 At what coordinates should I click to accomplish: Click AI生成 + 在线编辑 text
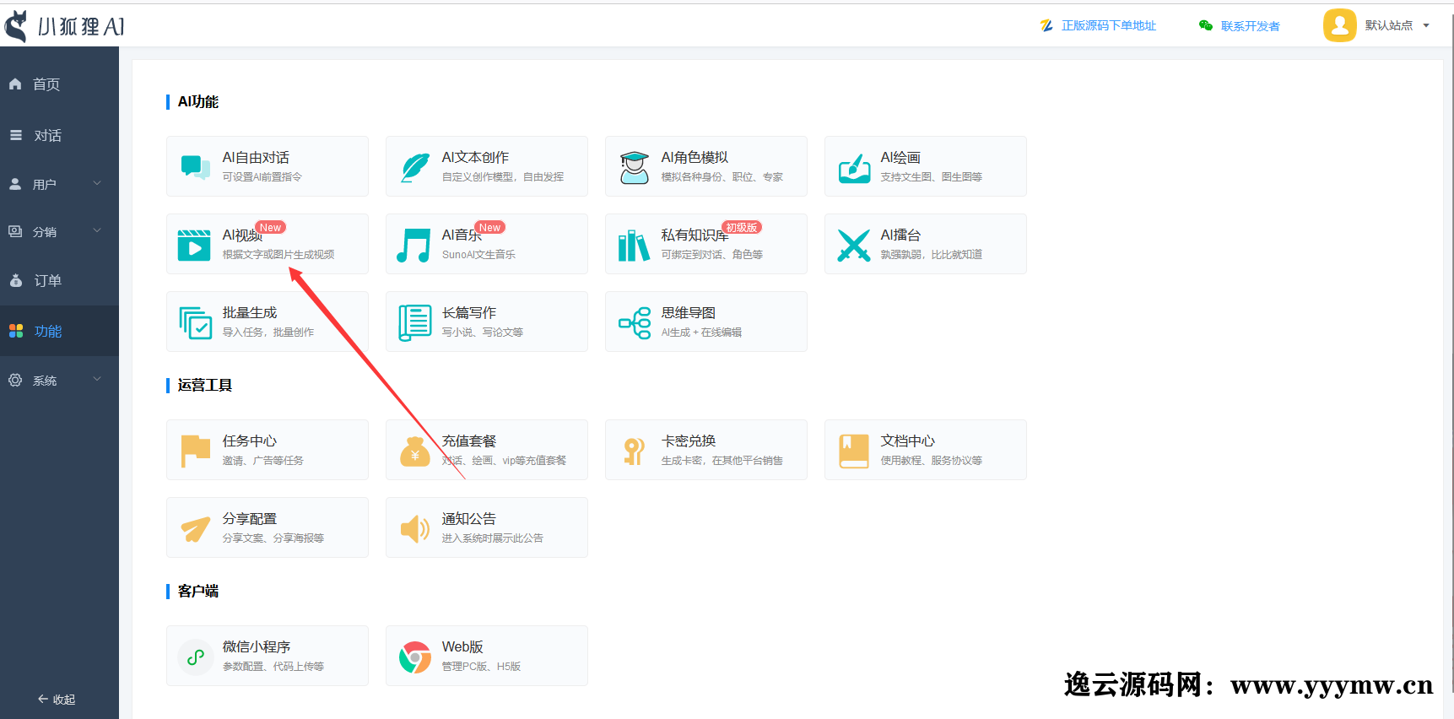[701, 332]
